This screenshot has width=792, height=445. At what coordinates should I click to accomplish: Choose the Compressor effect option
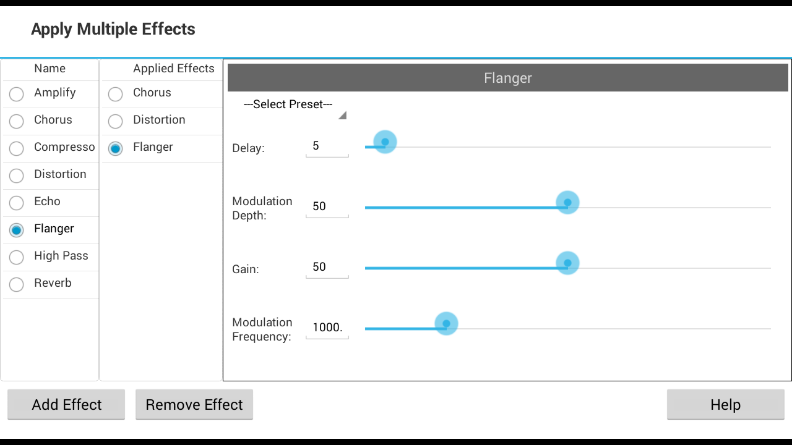(x=17, y=148)
